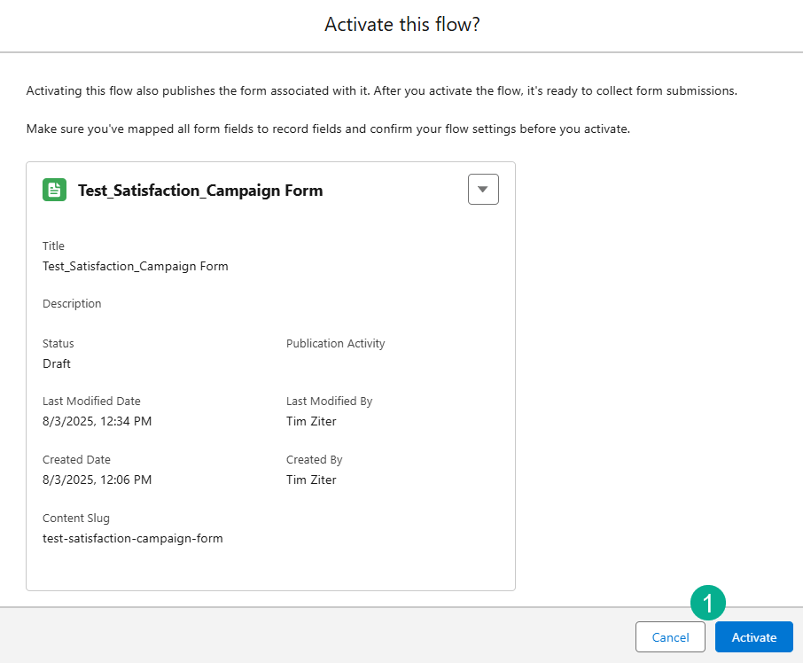The height and width of the screenshot is (663, 803).
Task: Open the dropdown arrow on the form card
Action: click(x=483, y=190)
